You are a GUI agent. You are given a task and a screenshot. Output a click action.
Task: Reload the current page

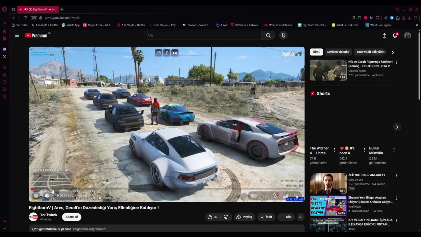(25, 18)
